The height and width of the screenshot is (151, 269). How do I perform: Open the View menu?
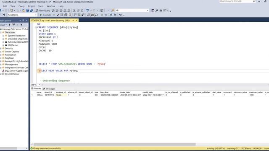pyautogui.click(x=13, y=6)
